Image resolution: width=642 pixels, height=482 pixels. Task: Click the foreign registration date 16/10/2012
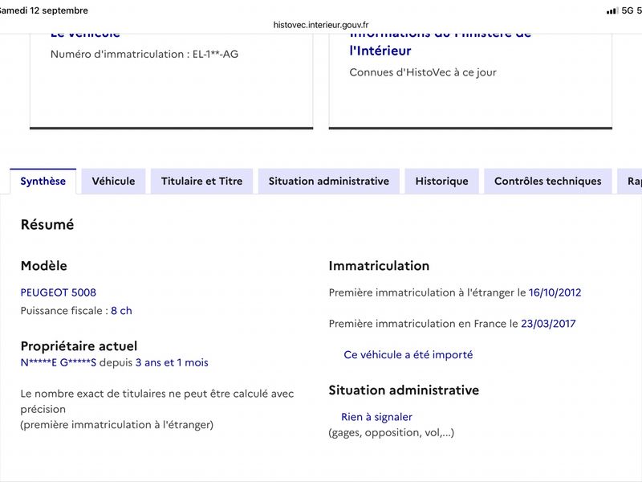coord(555,292)
